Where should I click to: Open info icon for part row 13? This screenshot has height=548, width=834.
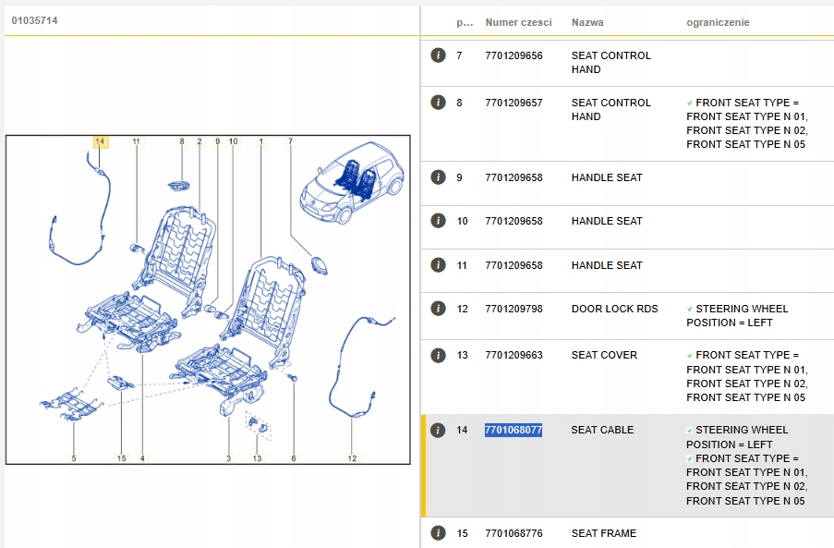tap(438, 355)
